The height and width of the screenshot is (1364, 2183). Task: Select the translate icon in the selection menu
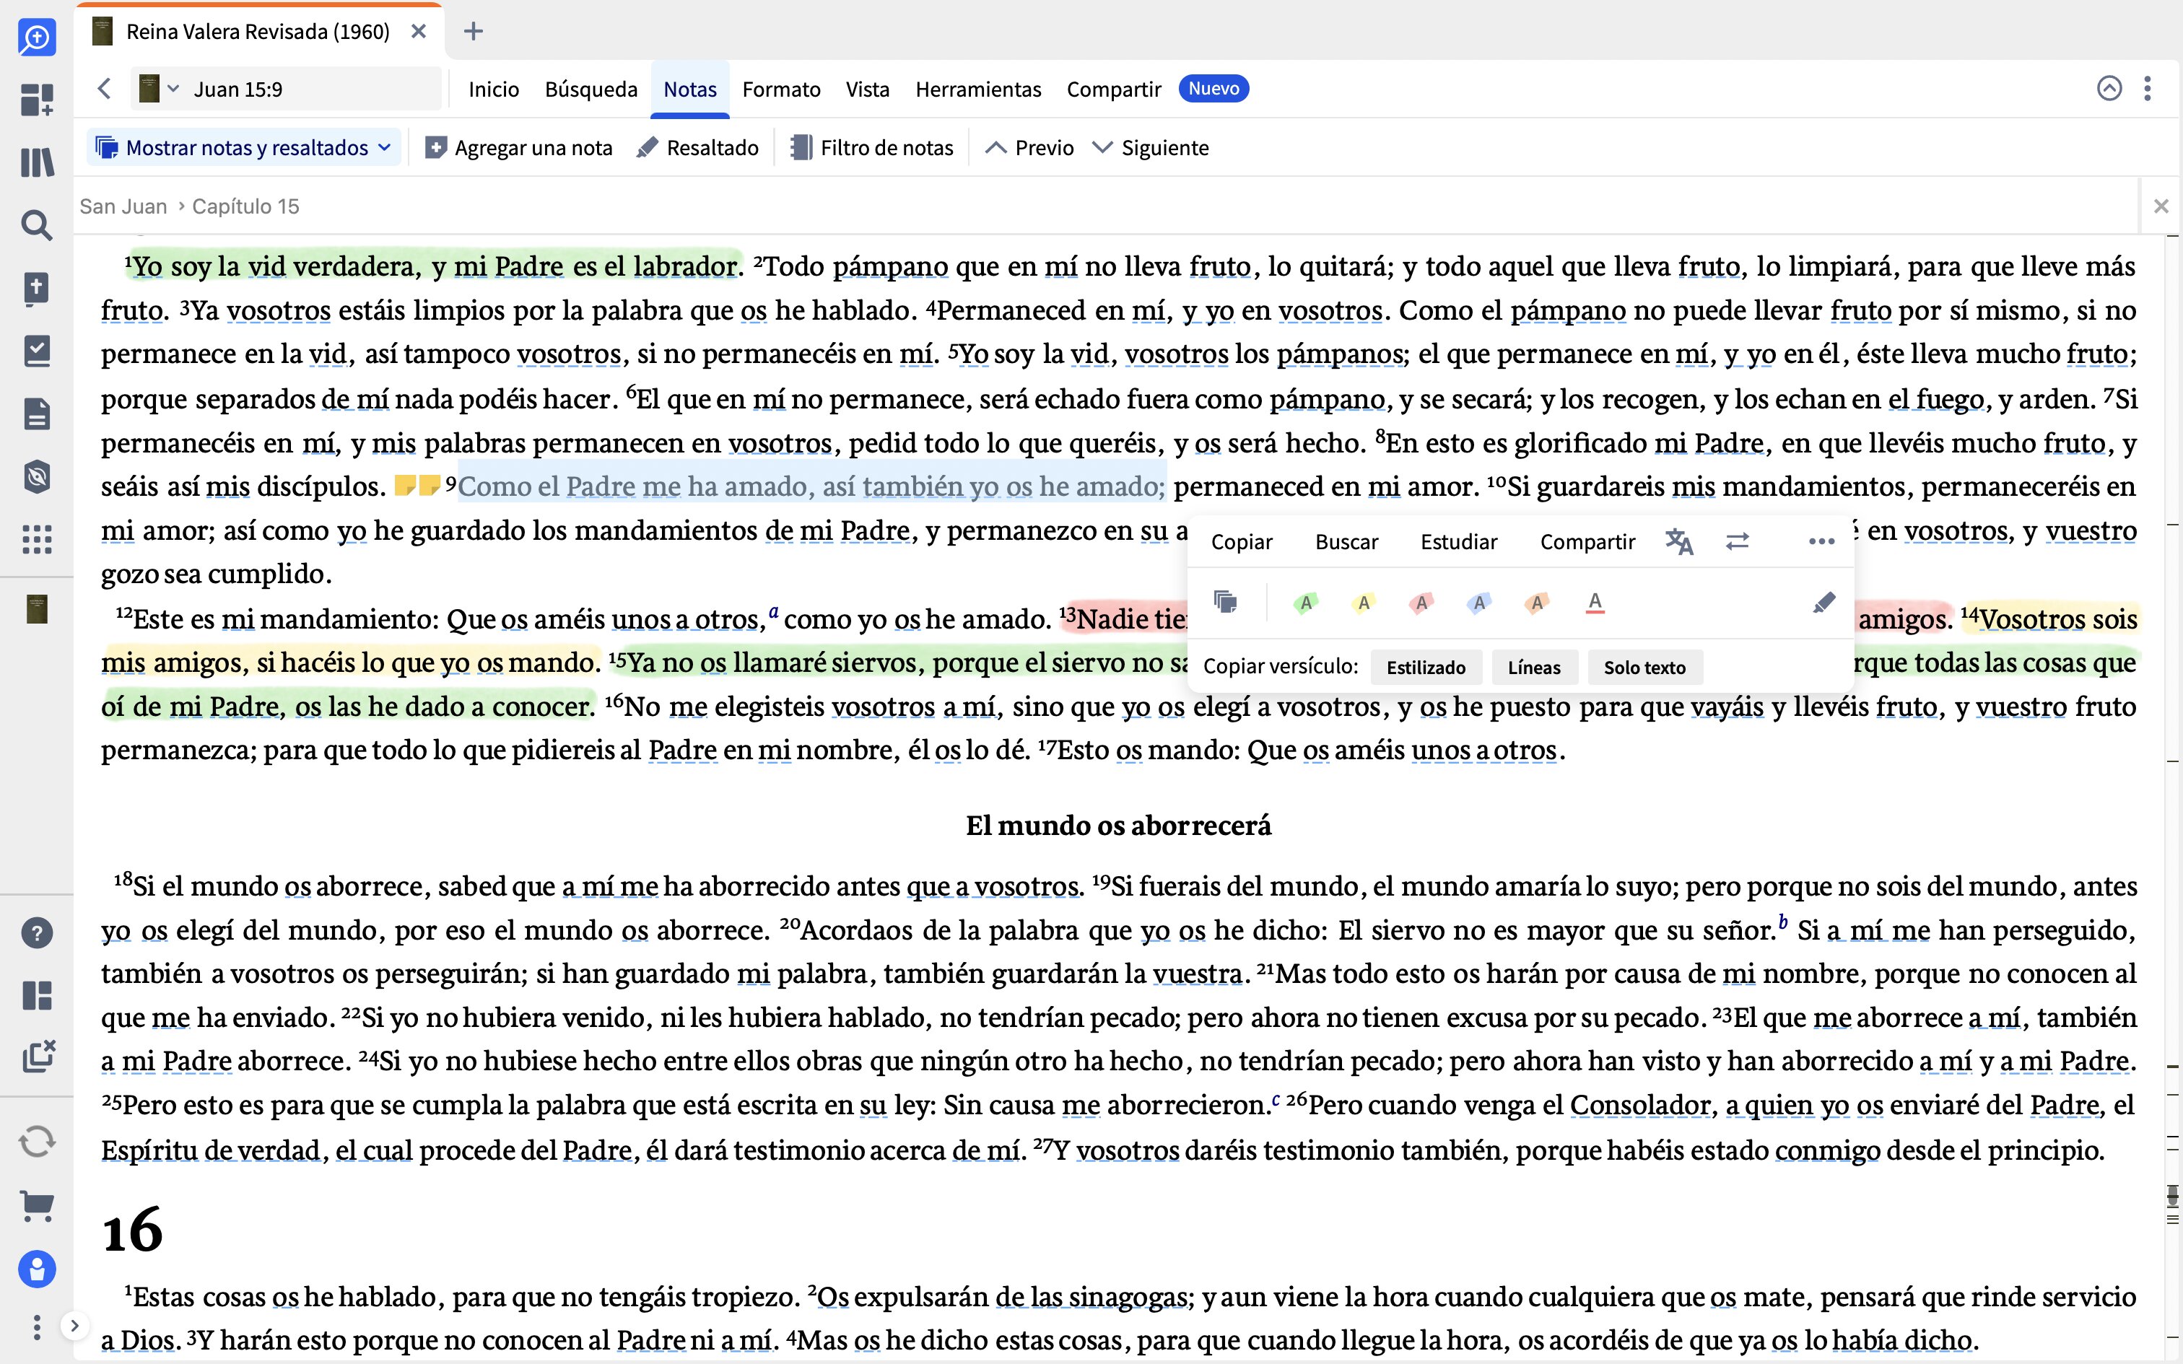[x=1681, y=541]
